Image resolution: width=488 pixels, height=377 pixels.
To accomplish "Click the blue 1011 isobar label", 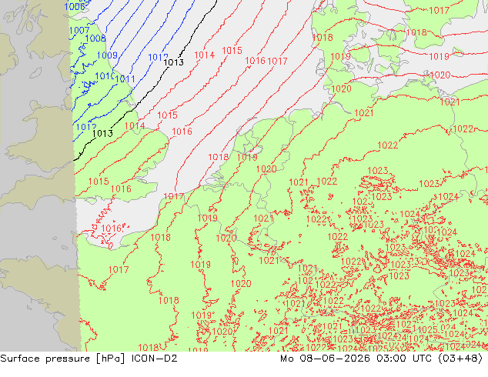I will [x=125, y=79].
